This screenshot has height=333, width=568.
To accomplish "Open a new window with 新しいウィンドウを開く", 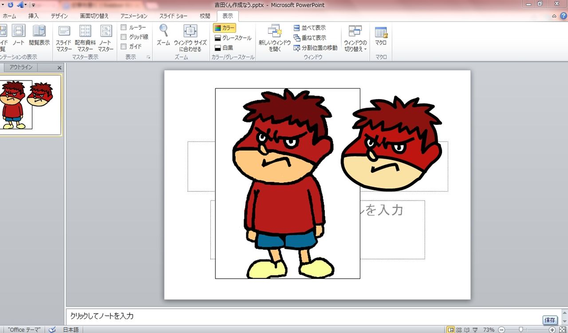I will pyautogui.click(x=275, y=38).
